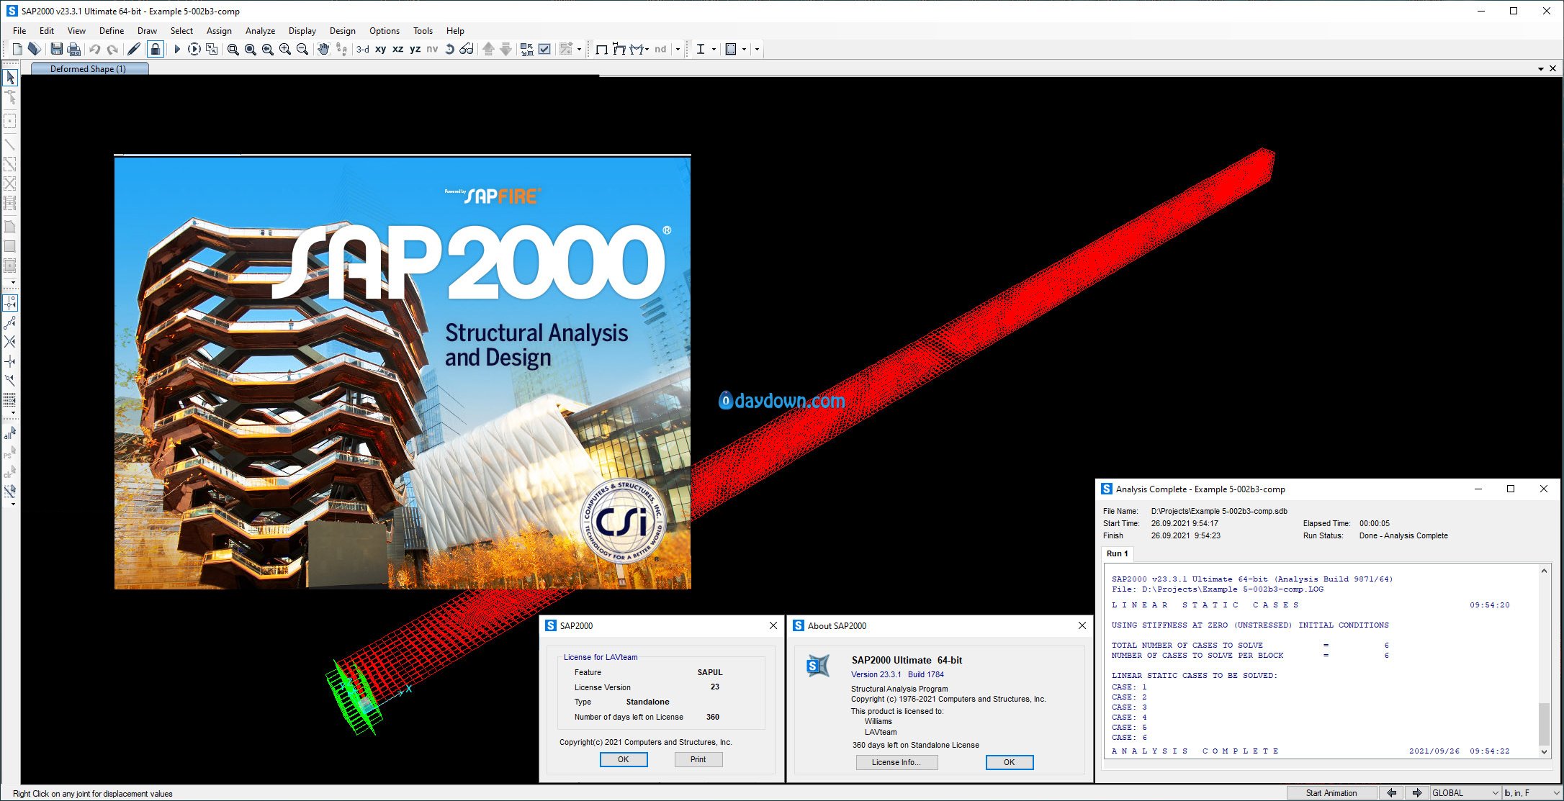Click the left arrow step button in status bar
The width and height of the screenshot is (1564, 801).
point(1391,793)
